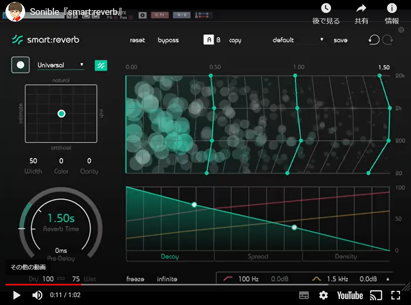This screenshot has height=305, width=411.
Task: Click the teal sonible smart processing icon
Action: coord(101,65)
